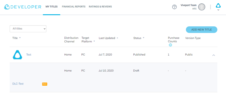Sort by Status column arrow
This screenshot has height=112, width=226.
click(144, 38)
